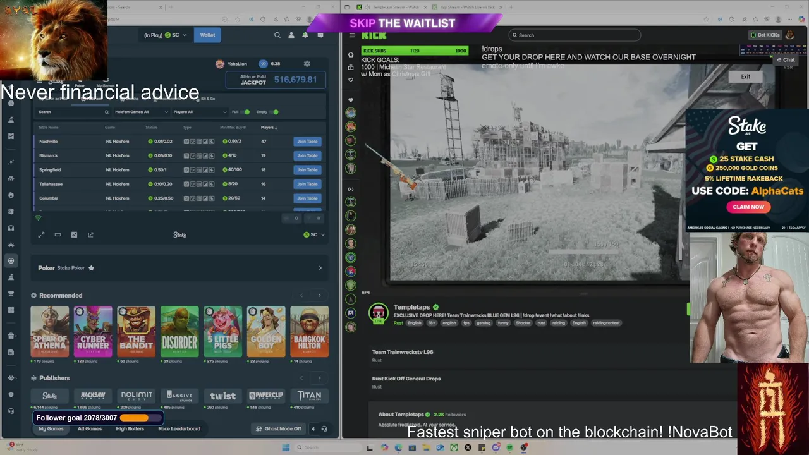Image resolution: width=809 pixels, height=455 pixels.
Task: Click the Stake sidebar gift promotions icon
Action: pyautogui.click(x=11, y=336)
